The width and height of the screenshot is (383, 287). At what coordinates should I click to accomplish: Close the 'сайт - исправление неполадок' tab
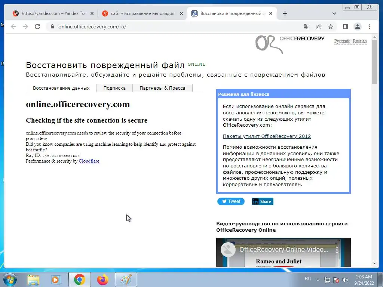point(181,13)
